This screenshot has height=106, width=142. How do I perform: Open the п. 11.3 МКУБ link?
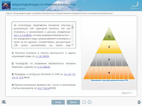point(44,67)
